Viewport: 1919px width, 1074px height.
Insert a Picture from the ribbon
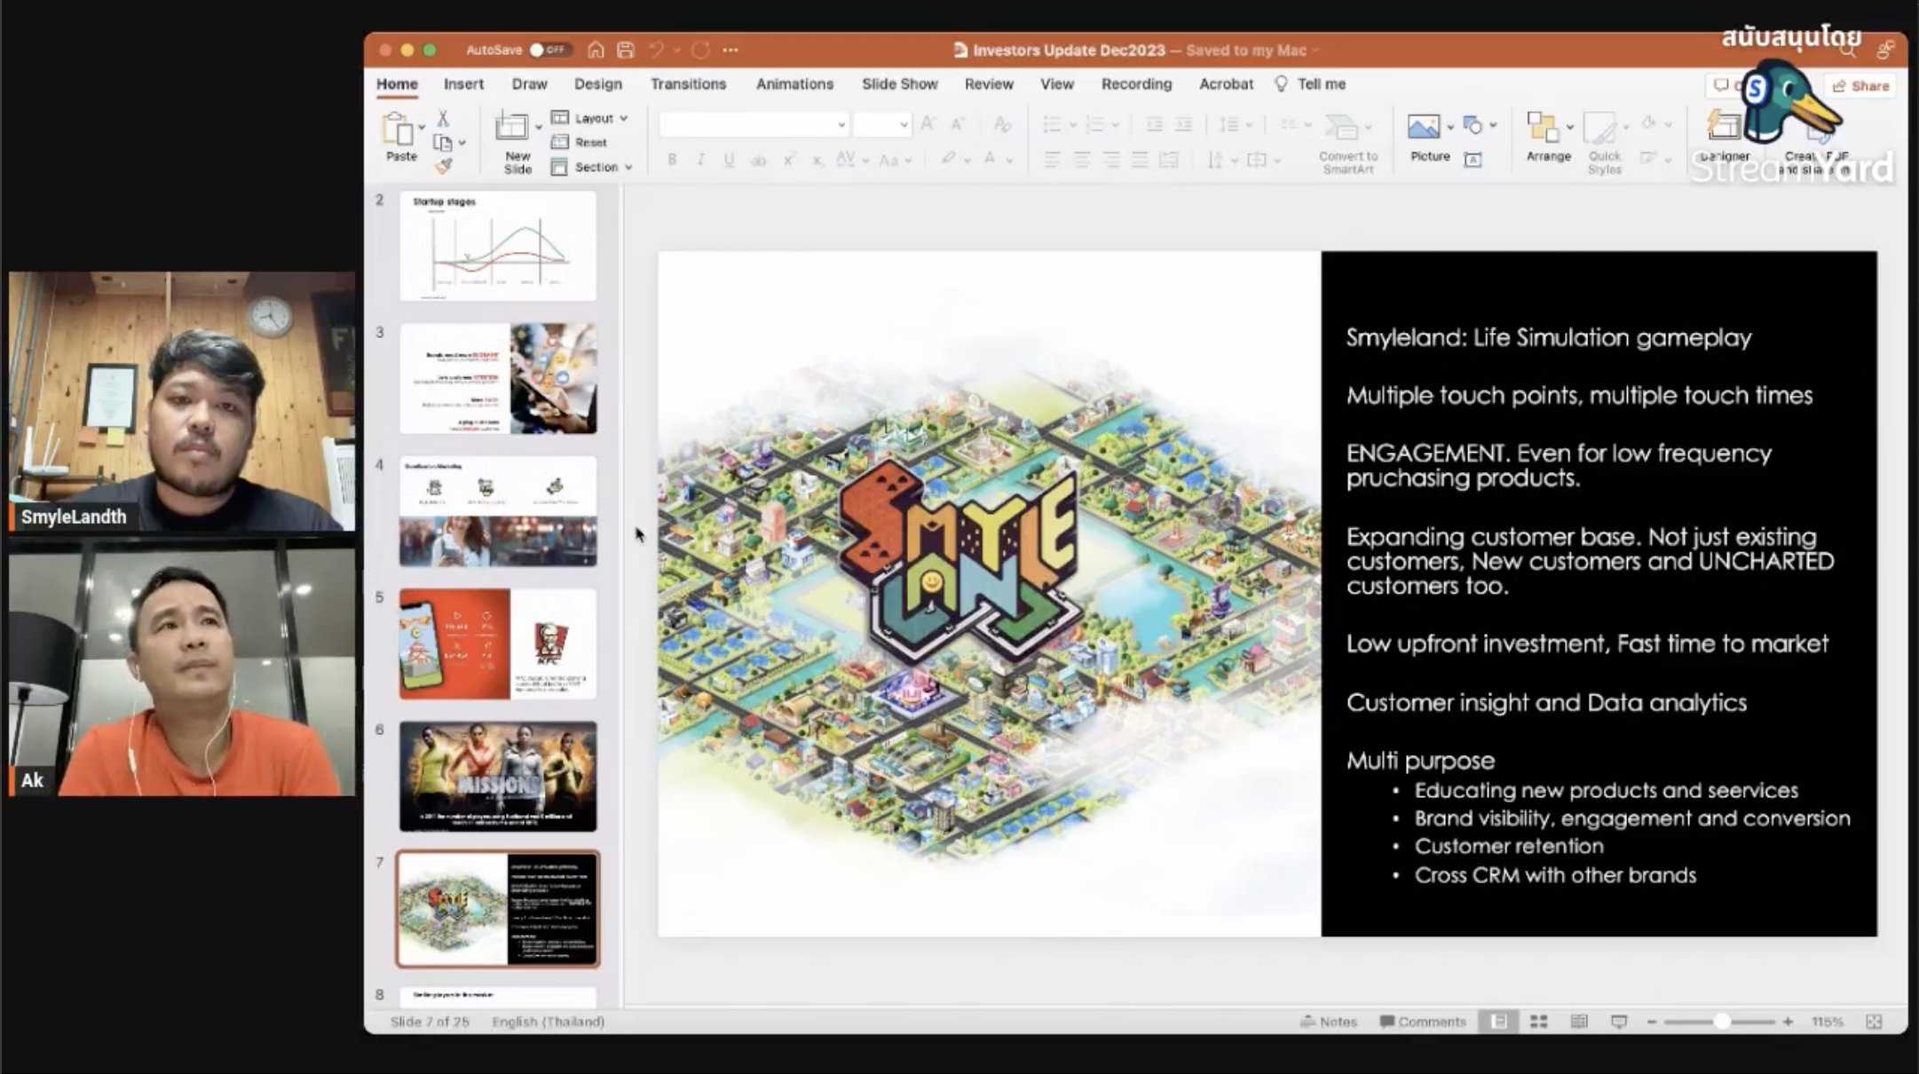1424,128
